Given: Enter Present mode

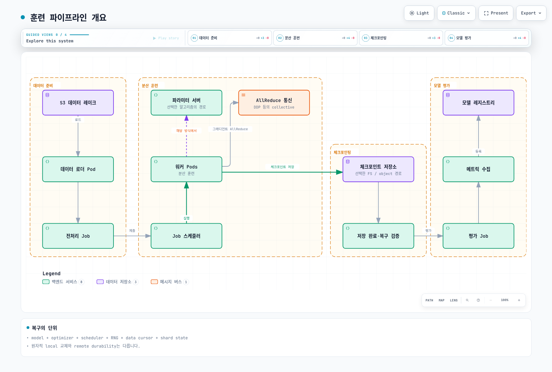Looking at the screenshot, I should pos(496,13).
